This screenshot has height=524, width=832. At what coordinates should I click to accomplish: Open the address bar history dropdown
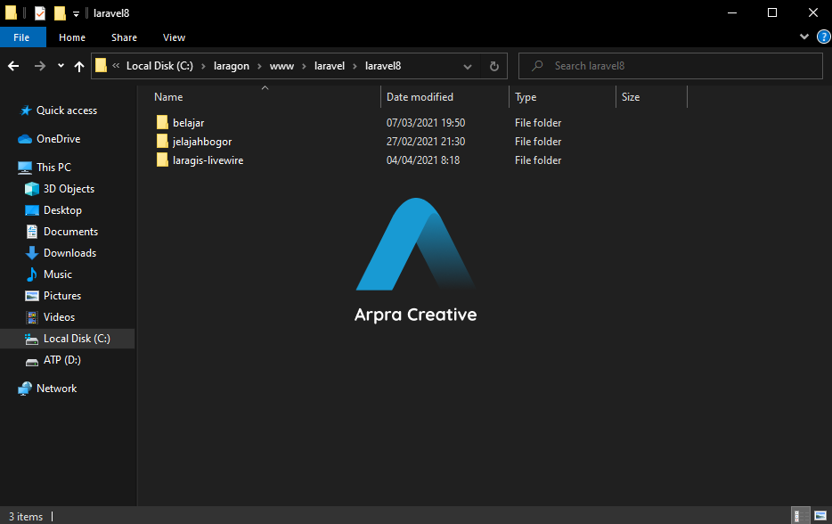pyautogui.click(x=469, y=66)
